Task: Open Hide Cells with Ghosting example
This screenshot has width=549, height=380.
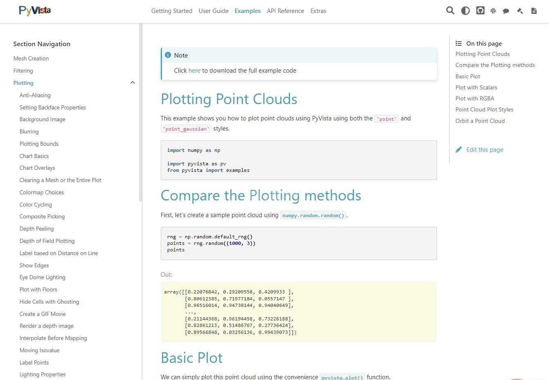Action: click(49, 302)
